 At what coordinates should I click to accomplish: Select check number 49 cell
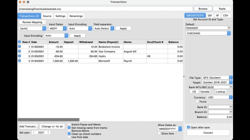pos(157,56)
